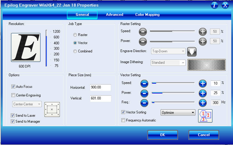Click the Vector Power slider track
The height and width of the screenshot is (145, 233).
tap(173, 93)
